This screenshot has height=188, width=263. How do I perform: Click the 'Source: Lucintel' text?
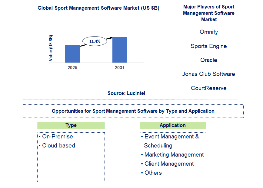(x=126, y=93)
